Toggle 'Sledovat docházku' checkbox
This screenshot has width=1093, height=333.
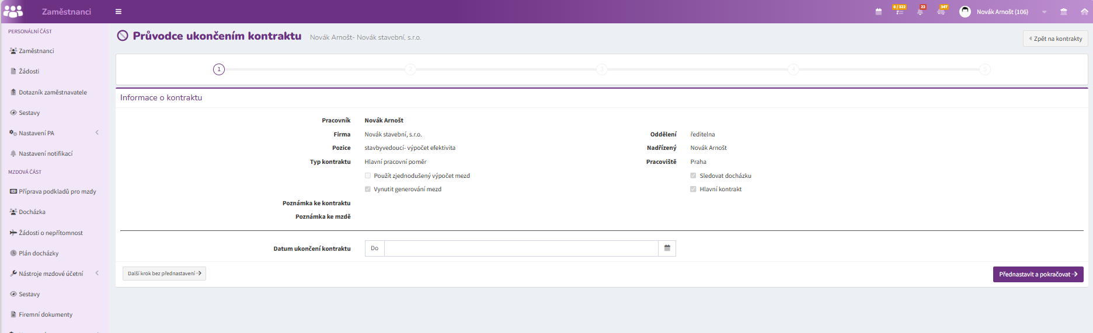click(x=694, y=176)
